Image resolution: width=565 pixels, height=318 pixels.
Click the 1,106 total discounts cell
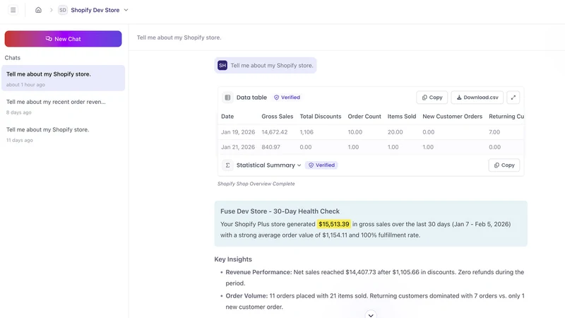(x=307, y=132)
